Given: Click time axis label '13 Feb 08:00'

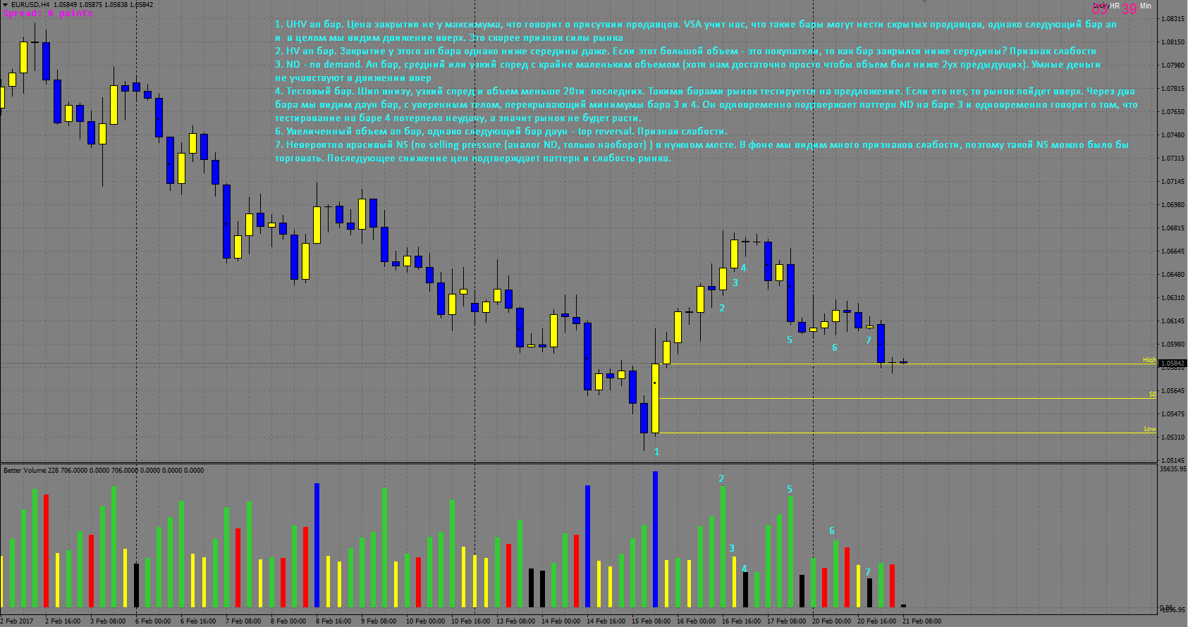Looking at the screenshot, I should [x=515, y=621].
